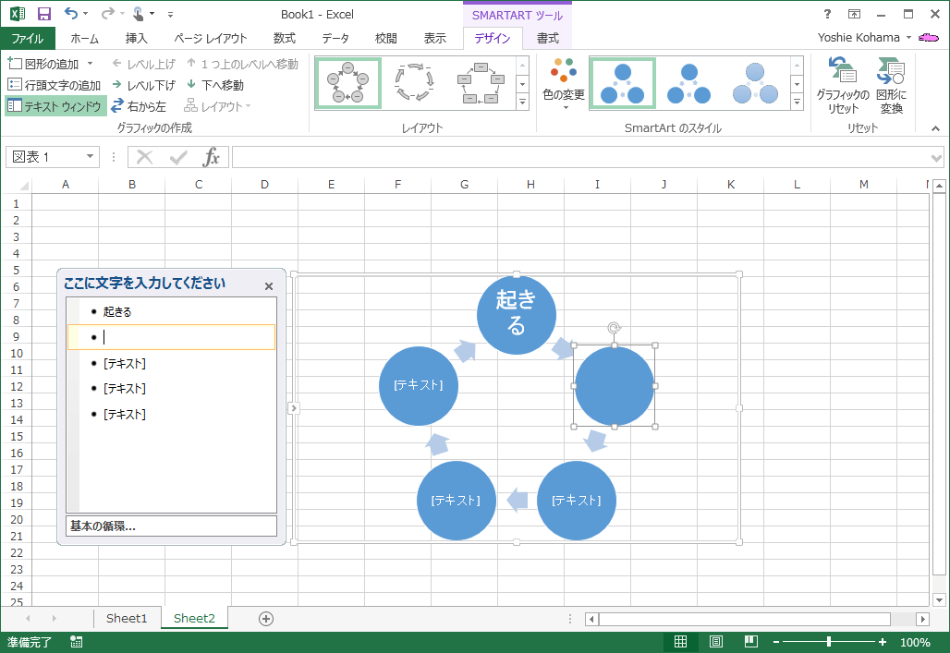Click the zoom in plus button
Image resolution: width=950 pixels, height=653 pixels.
coord(883,642)
